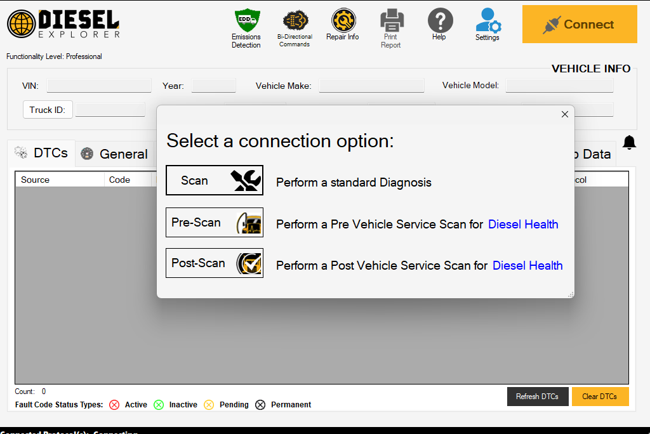Open Repair Info
This screenshot has height=434, width=650.
pyautogui.click(x=343, y=25)
